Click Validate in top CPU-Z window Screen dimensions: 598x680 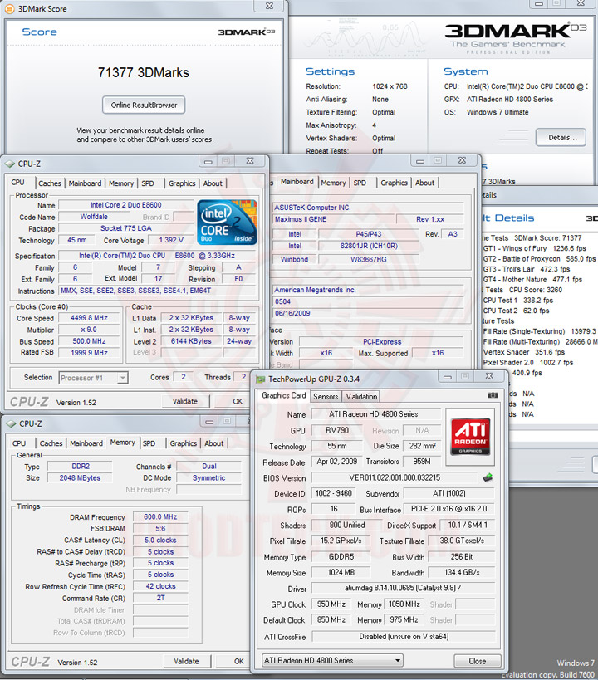185,402
